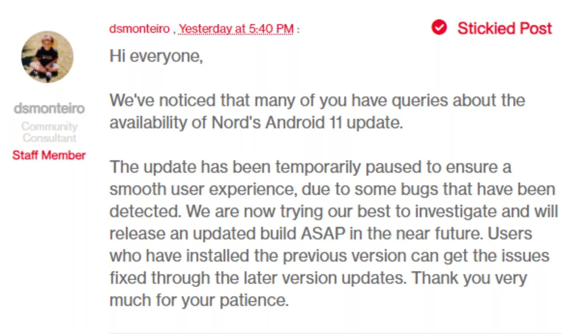The width and height of the screenshot is (585, 334).
Task: Click the word ASAP in the post
Action: coord(323,234)
